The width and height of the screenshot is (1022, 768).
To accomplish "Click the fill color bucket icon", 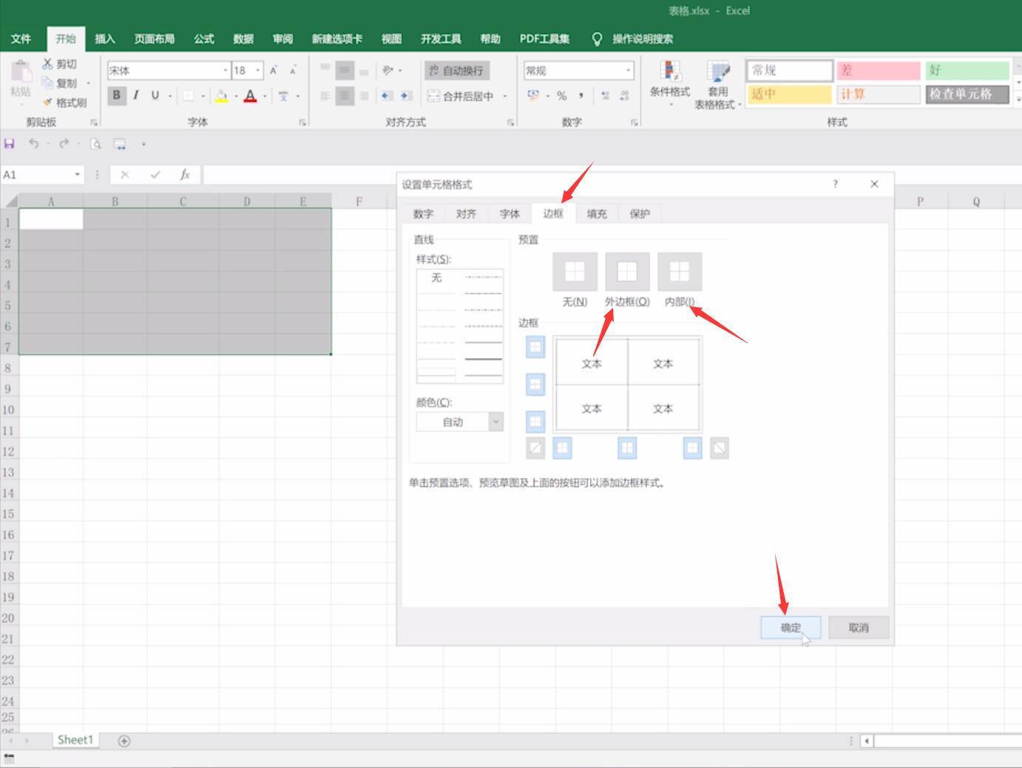I will click(221, 95).
